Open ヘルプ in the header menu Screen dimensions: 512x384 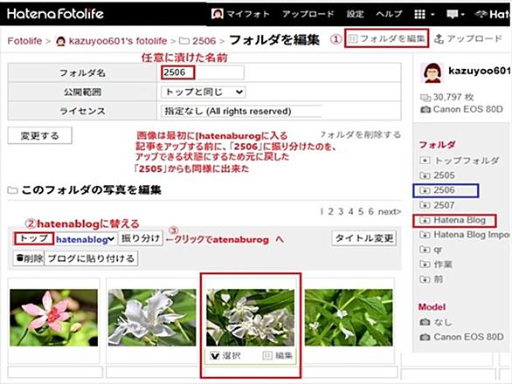pyautogui.click(x=389, y=14)
